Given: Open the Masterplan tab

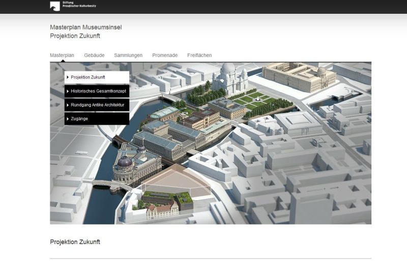Looking at the screenshot, I should tap(62, 56).
